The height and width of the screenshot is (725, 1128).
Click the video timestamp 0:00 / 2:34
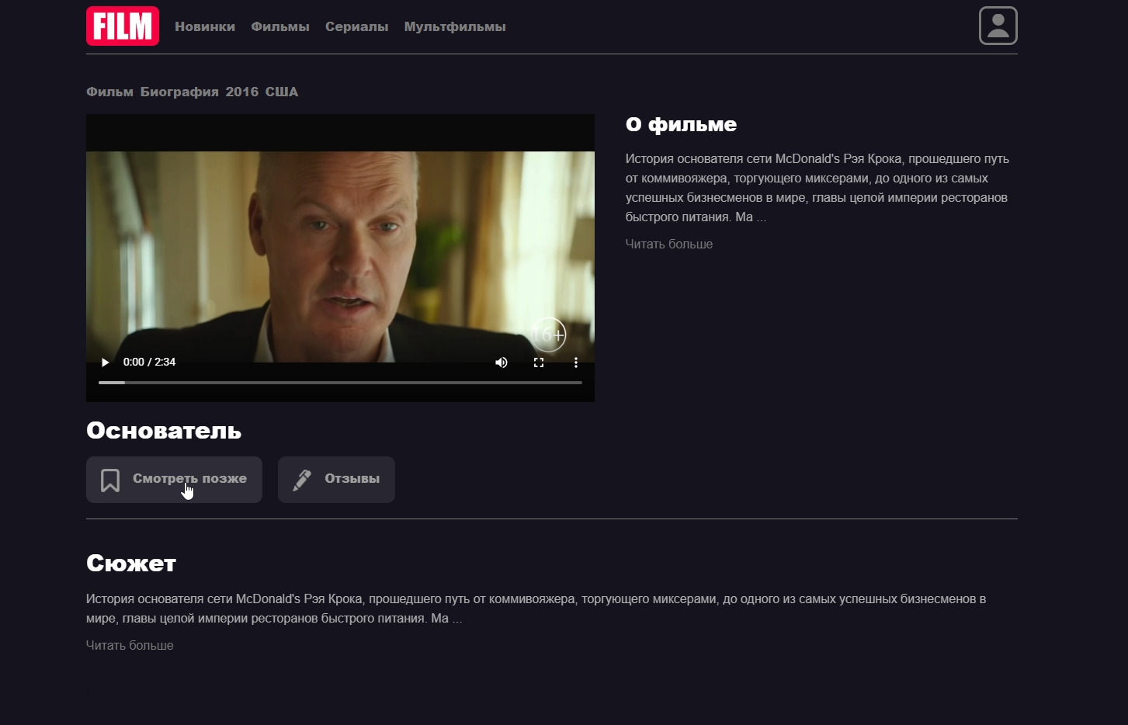click(x=149, y=362)
